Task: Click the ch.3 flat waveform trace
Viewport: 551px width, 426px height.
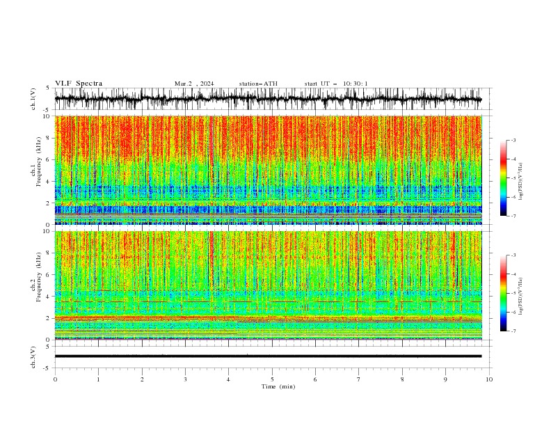Action: click(x=268, y=356)
